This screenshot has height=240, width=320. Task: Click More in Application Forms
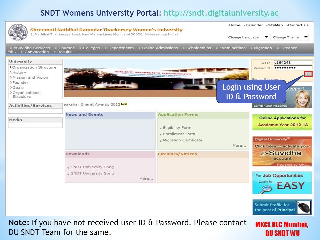click(239, 146)
